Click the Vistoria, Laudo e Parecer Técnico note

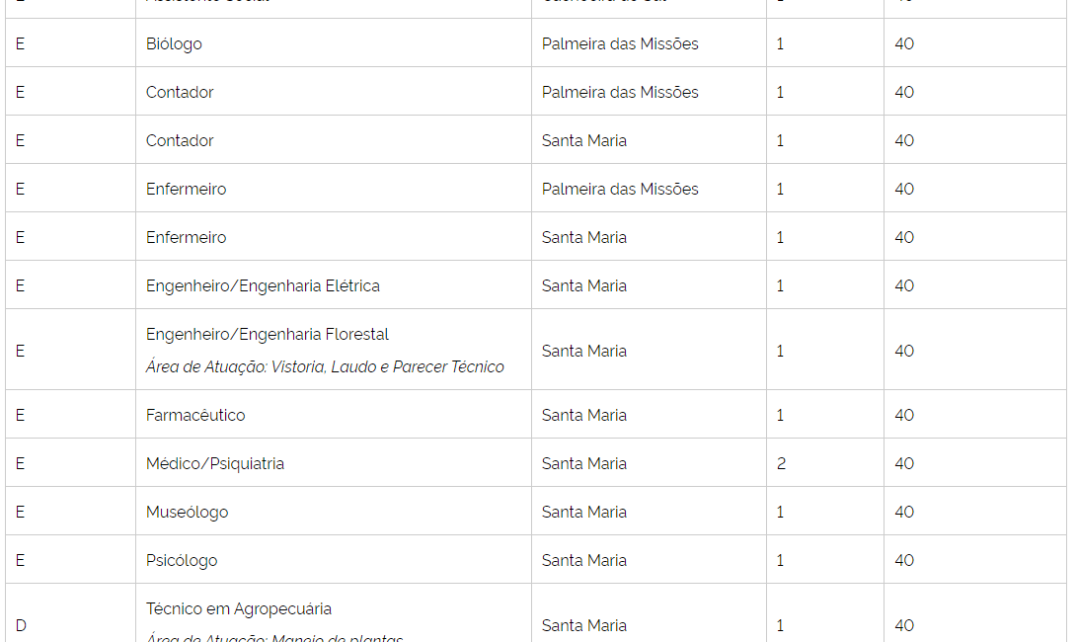[325, 367]
